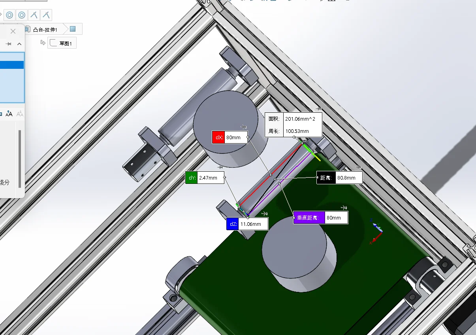Click the 凸台-拉伸1 extrude feature icon
476x335 pixels.
click(x=27, y=29)
